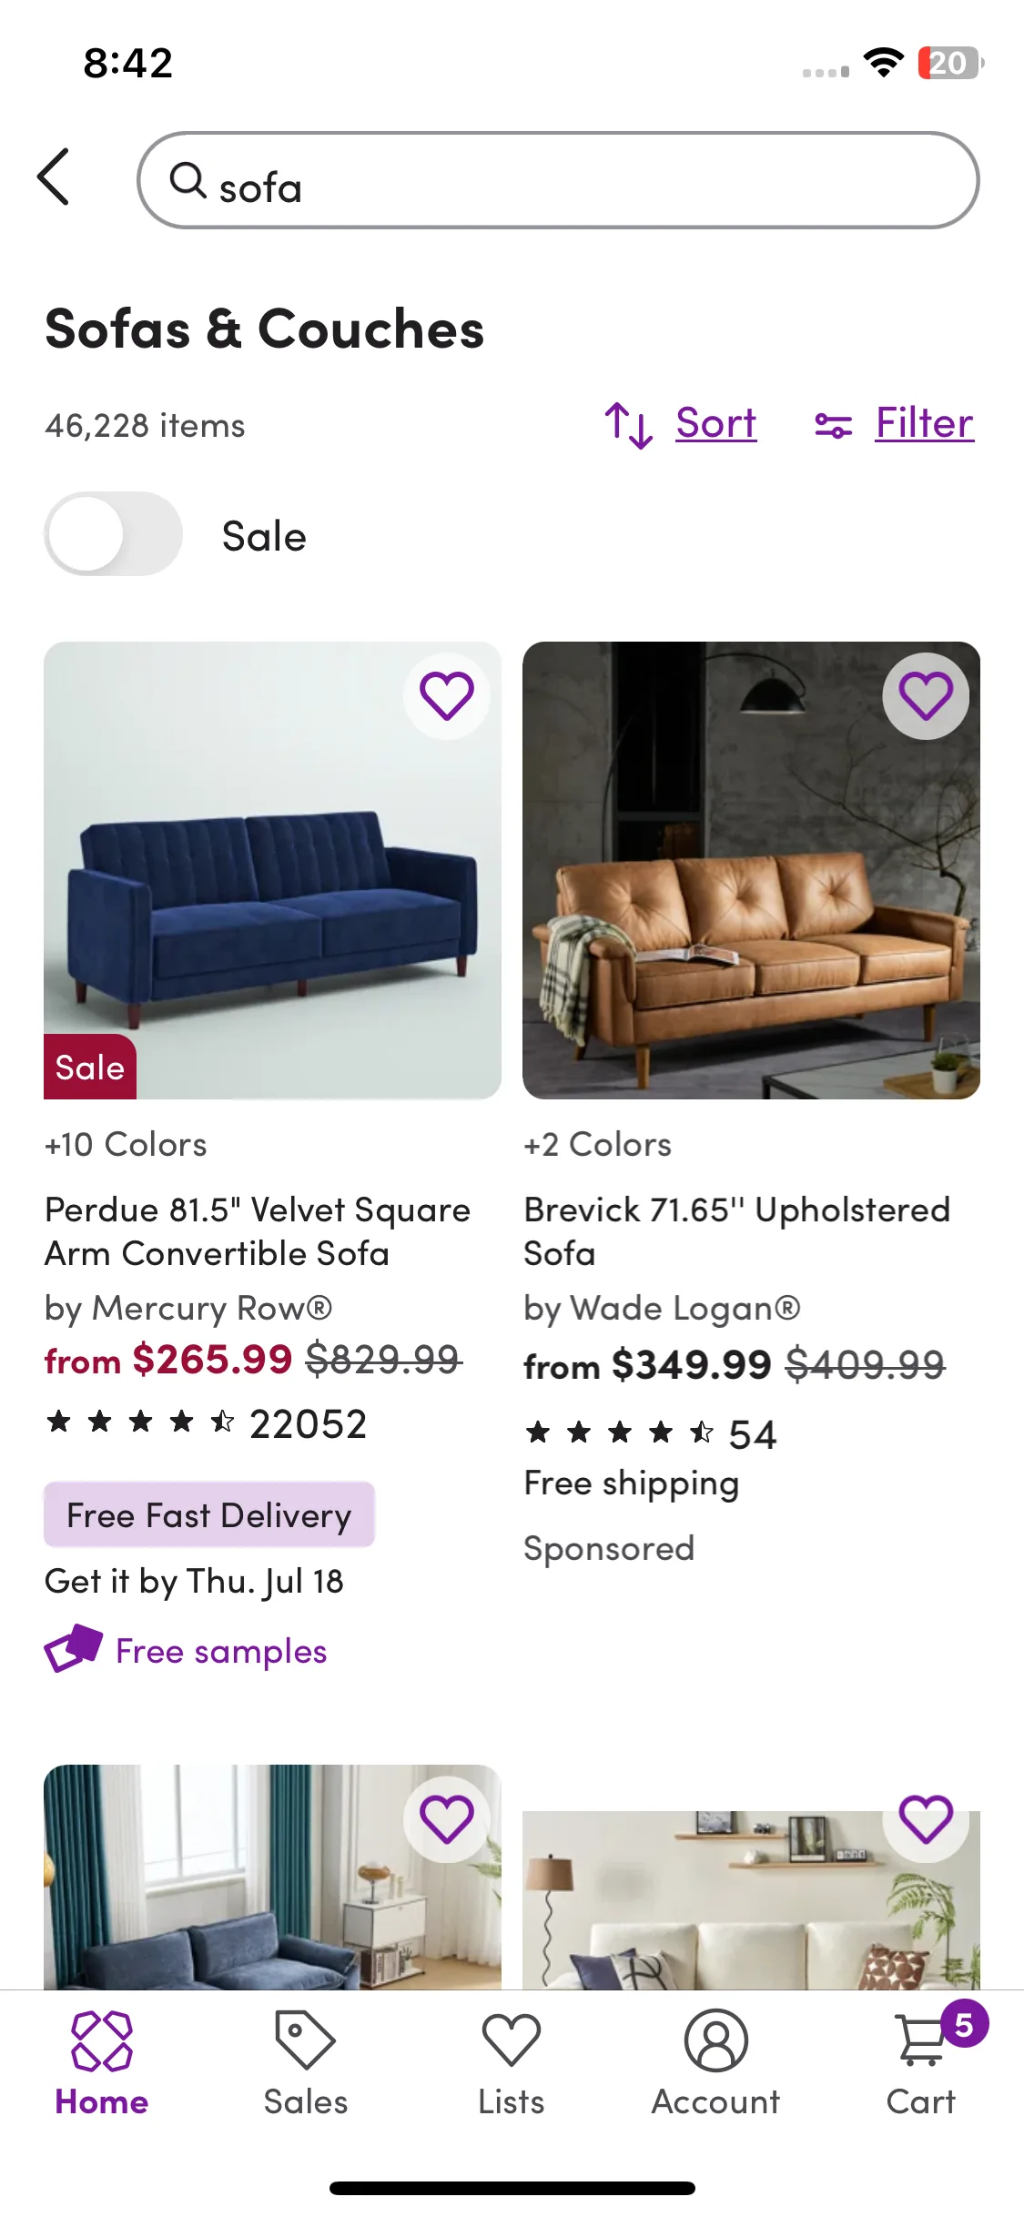The height and width of the screenshot is (2217, 1024).
Task: View the blue velvet sofa image
Action: [272, 870]
